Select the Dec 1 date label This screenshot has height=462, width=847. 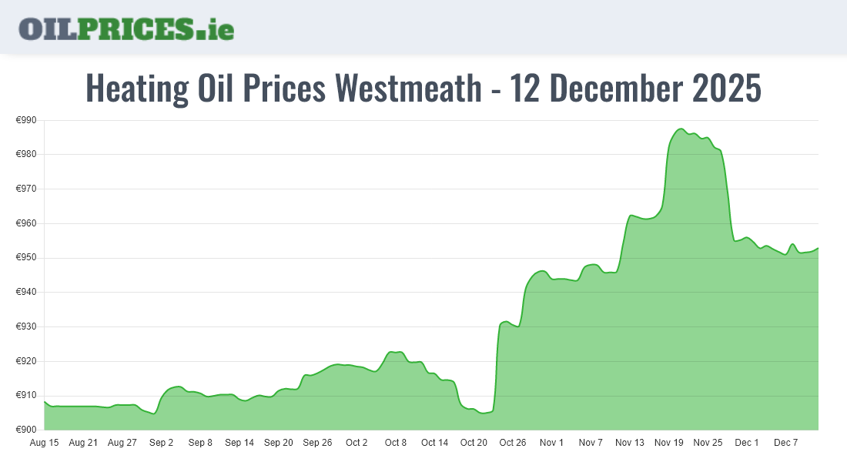[747, 443]
